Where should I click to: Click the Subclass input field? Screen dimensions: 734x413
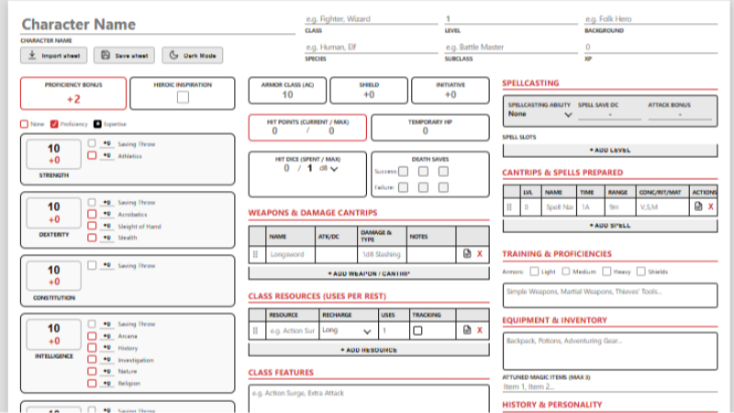(x=511, y=48)
